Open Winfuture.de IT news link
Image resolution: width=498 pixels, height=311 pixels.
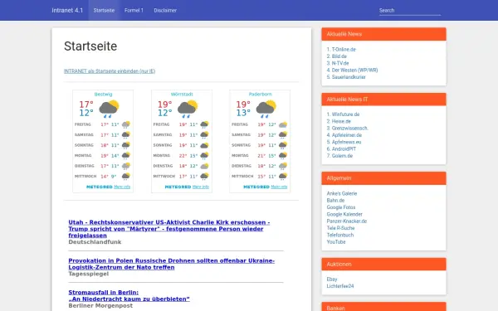(x=345, y=114)
